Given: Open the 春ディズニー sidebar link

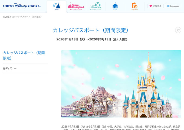Looking at the screenshot, I should point(10,69).
